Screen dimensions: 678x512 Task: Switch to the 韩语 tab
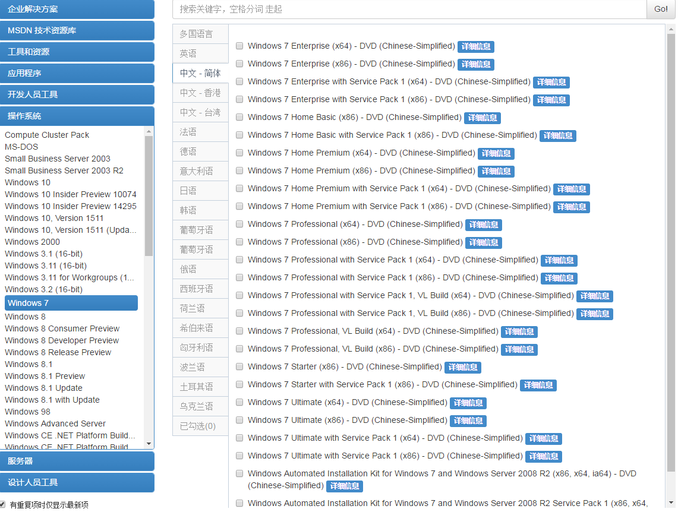[x=200, y=210]
